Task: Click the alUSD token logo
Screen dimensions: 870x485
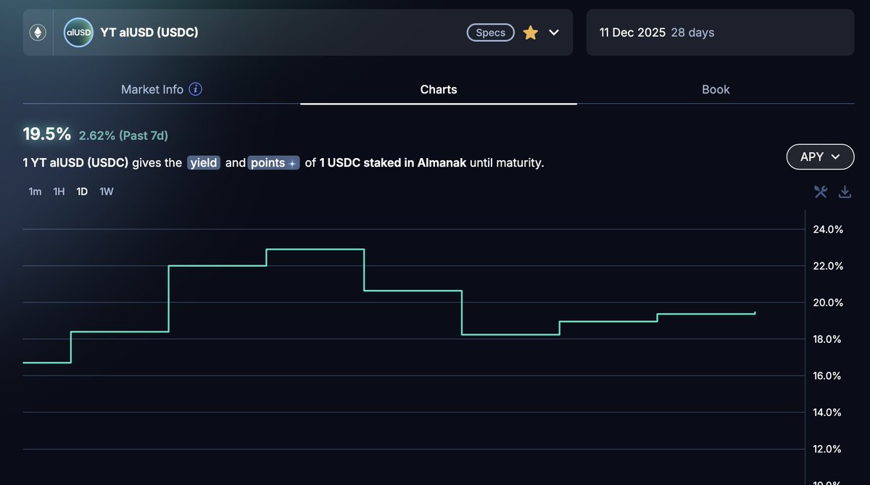Action: 78,33
